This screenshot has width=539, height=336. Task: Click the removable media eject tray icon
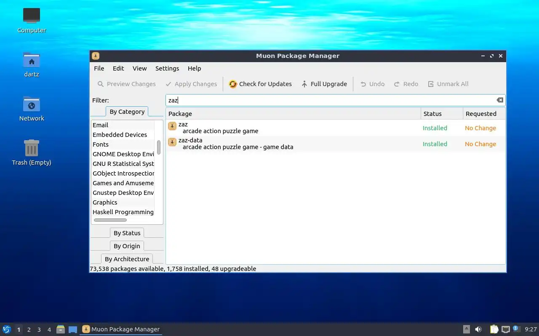pyautogui.click(x=467, y=329)
